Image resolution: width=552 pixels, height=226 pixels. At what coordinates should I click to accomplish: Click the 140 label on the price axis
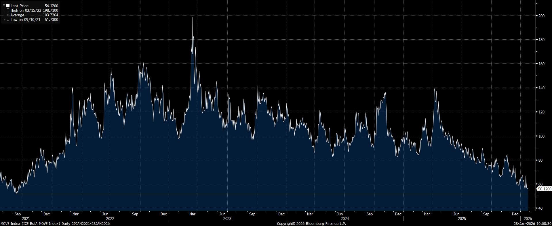pos(541,88)
